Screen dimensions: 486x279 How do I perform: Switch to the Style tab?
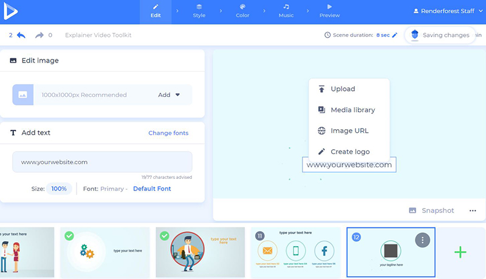pyautogui.click(x=199, y=11)
